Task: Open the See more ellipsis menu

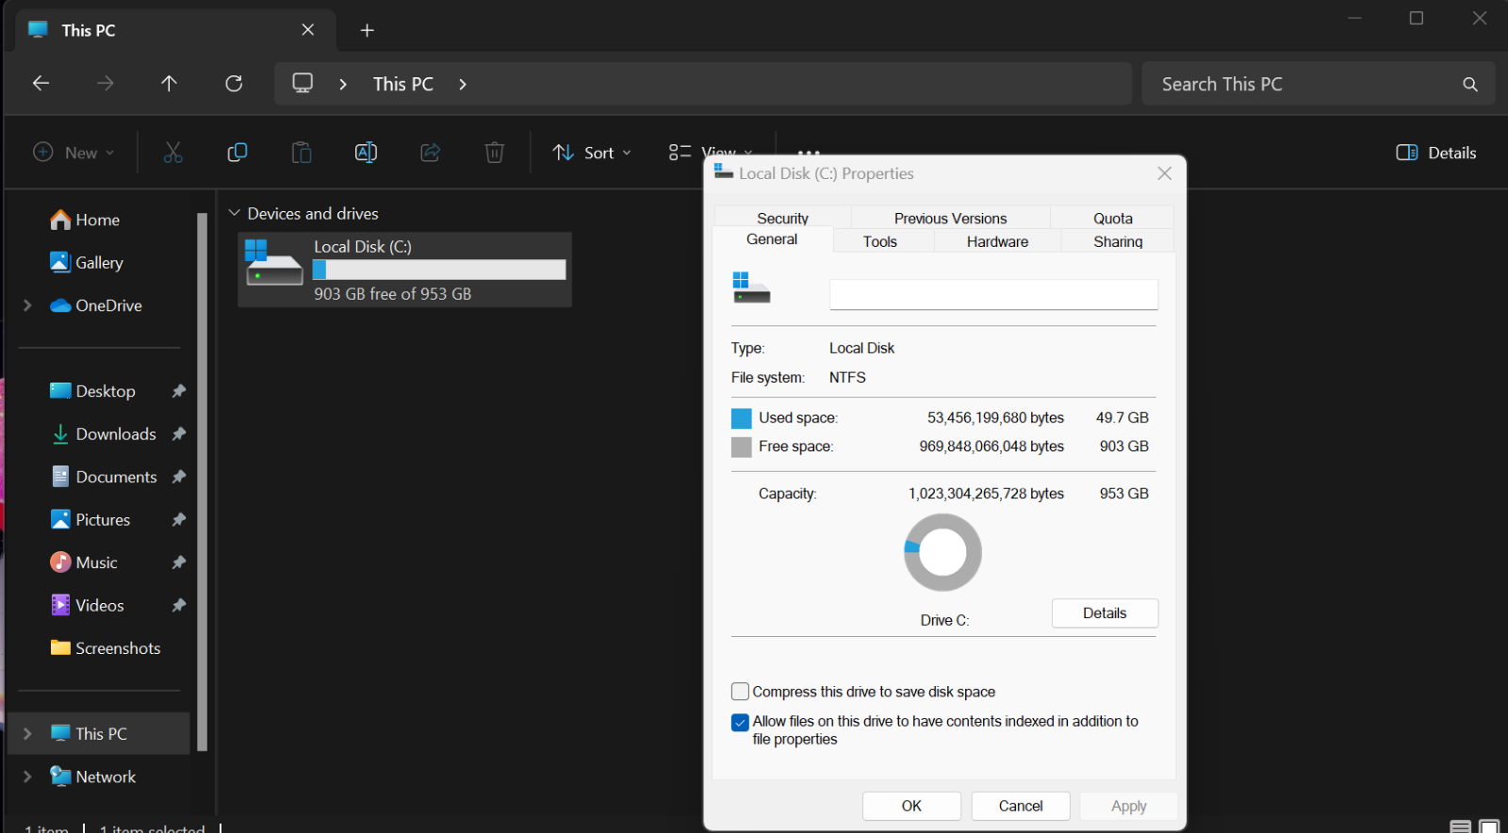Action: [809, 151]
